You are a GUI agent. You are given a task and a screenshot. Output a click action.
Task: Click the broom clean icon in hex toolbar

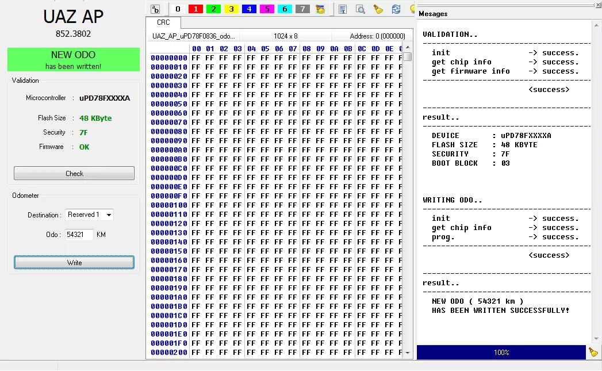(378, 9)
